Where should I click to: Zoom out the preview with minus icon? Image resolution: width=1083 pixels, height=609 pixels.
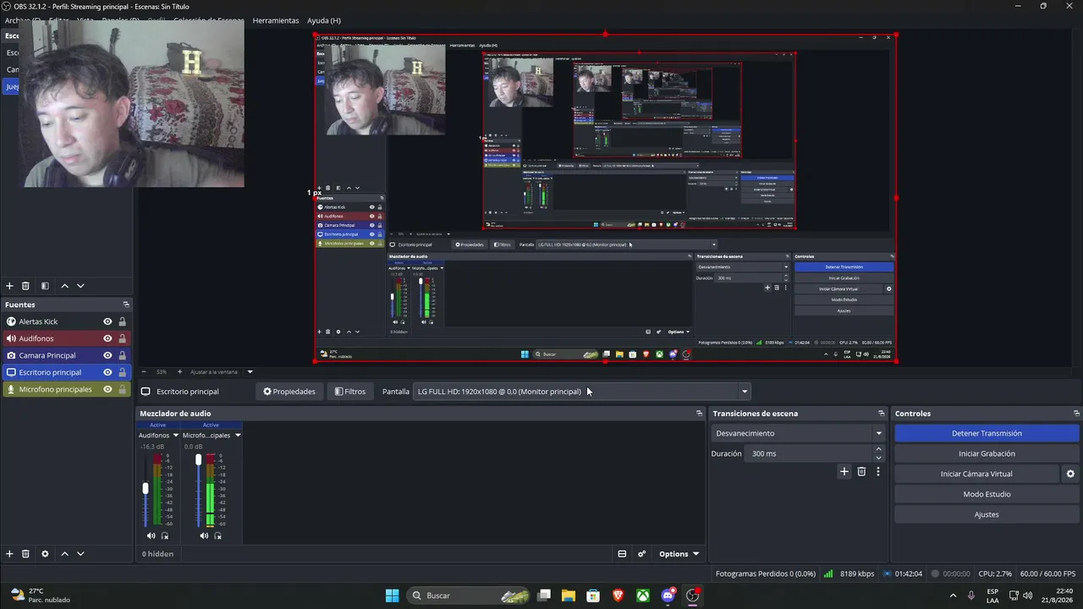point(143,372)
